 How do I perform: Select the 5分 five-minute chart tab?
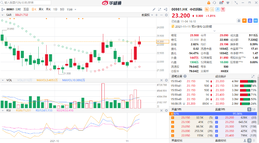[62, 9]
